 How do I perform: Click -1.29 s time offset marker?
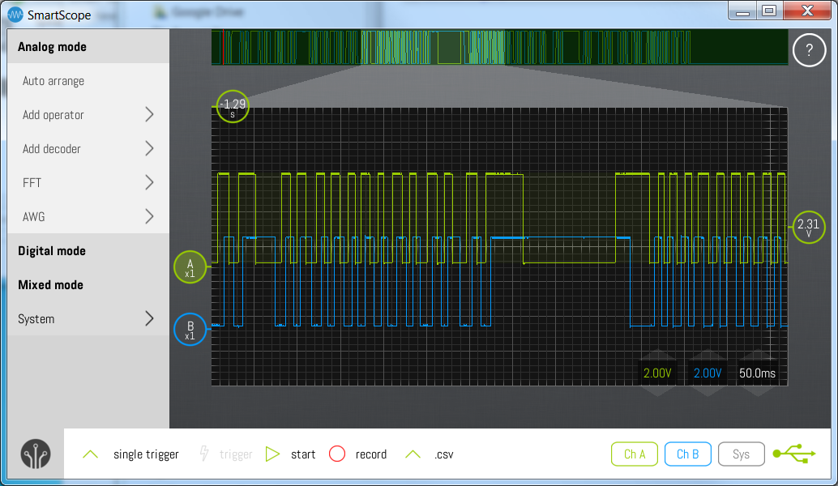coord(233,106)
